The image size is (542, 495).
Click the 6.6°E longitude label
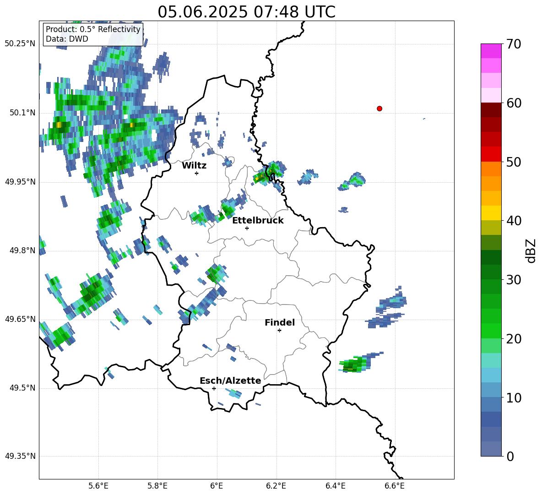395,486
